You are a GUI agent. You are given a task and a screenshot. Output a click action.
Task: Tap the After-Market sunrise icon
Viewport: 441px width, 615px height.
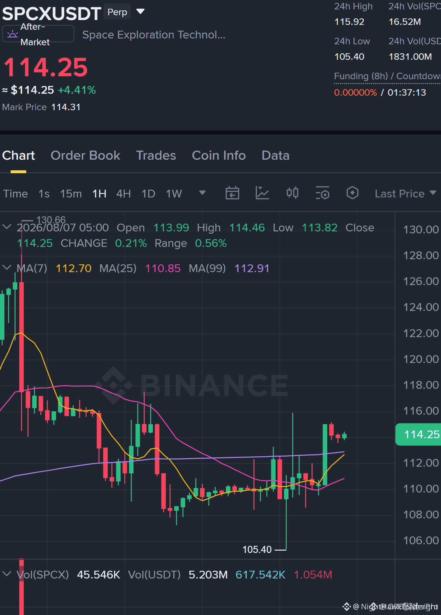(13, 34)
